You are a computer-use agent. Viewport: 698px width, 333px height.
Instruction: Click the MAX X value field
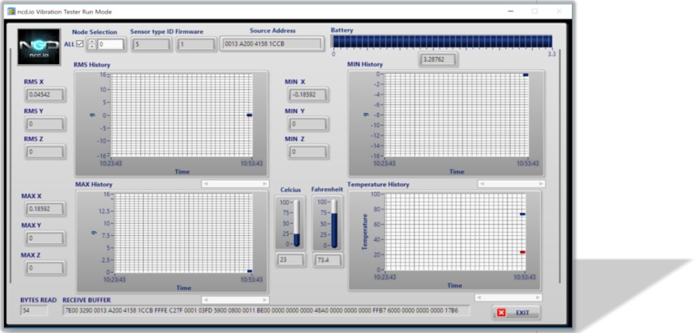pyautogui.click(x=45, y=208)
